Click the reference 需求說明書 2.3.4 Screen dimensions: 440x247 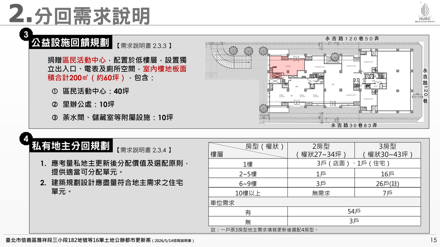pos(144,150)
